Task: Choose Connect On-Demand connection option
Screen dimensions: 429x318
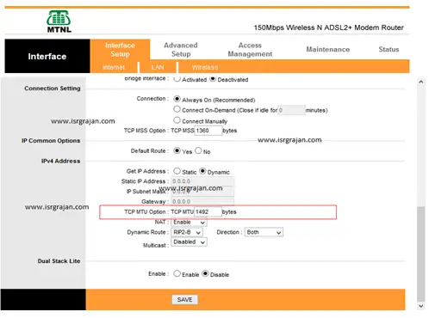Action: coord(177,109)
